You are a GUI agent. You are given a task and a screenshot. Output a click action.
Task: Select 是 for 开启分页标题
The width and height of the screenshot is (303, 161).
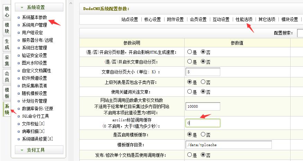(189, 52)
